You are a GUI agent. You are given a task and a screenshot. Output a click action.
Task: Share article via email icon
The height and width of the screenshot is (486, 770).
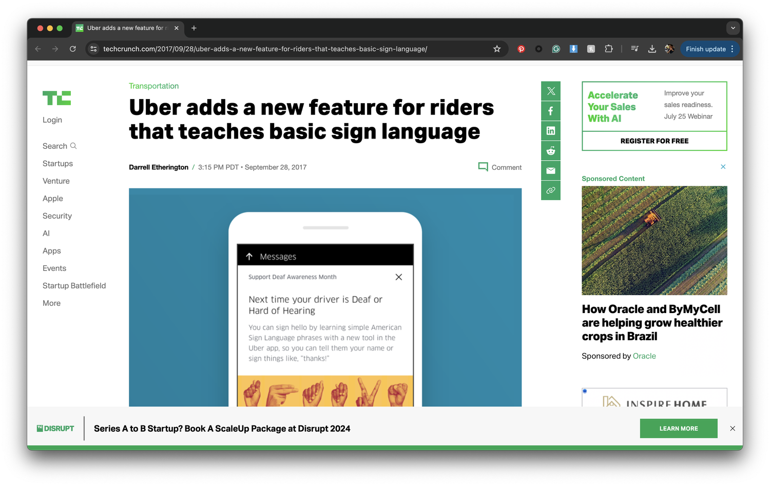pyautogui.click(x=551, y=170)
